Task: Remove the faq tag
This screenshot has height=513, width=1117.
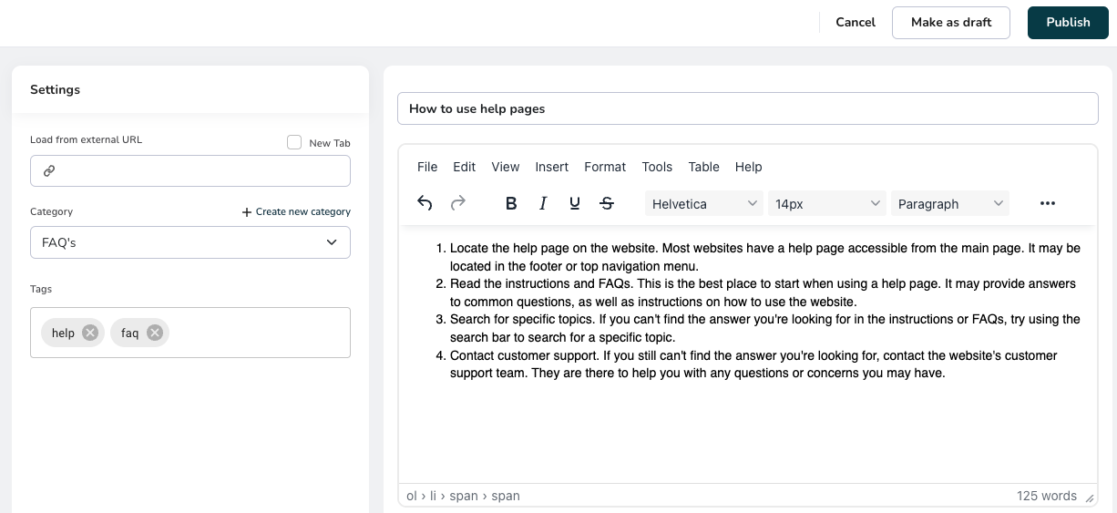Action: point(155,333)
